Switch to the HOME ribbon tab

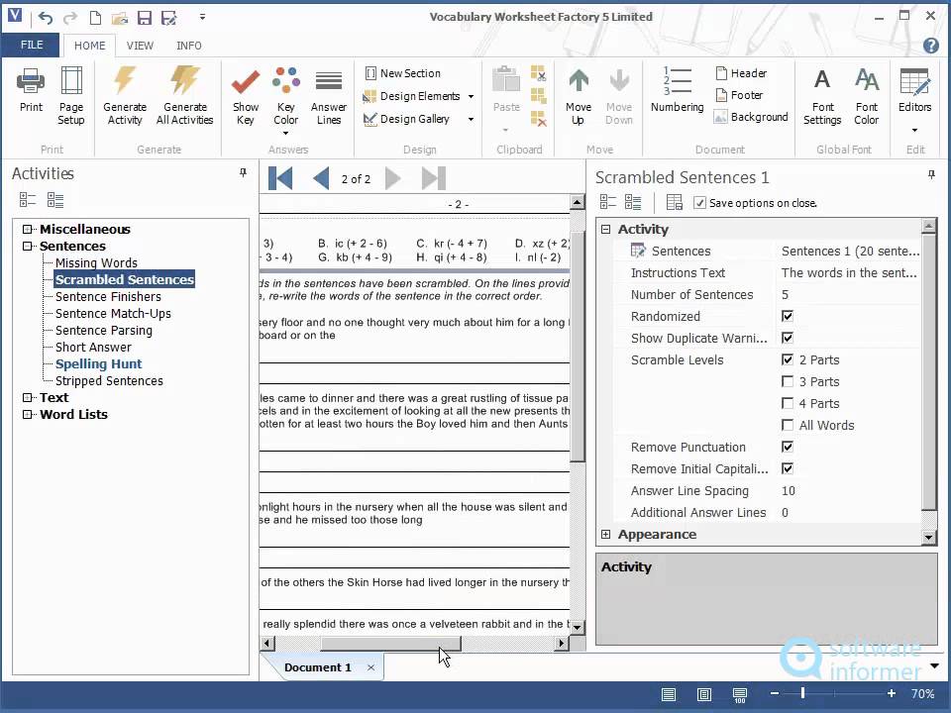pos(90,46)
